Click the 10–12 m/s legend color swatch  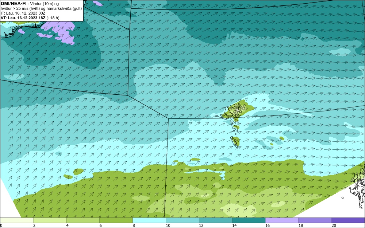(x=182, y=220)
